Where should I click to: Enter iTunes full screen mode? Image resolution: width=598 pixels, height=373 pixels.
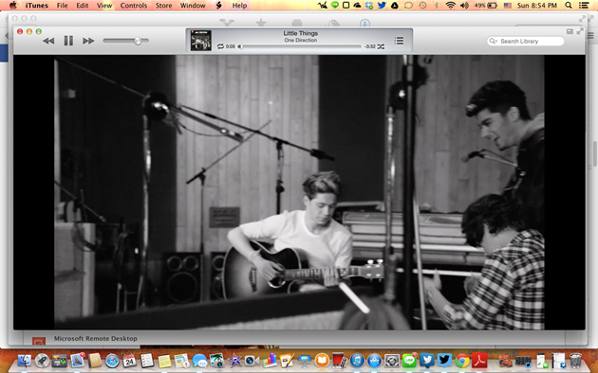click(x=580, y=31)
